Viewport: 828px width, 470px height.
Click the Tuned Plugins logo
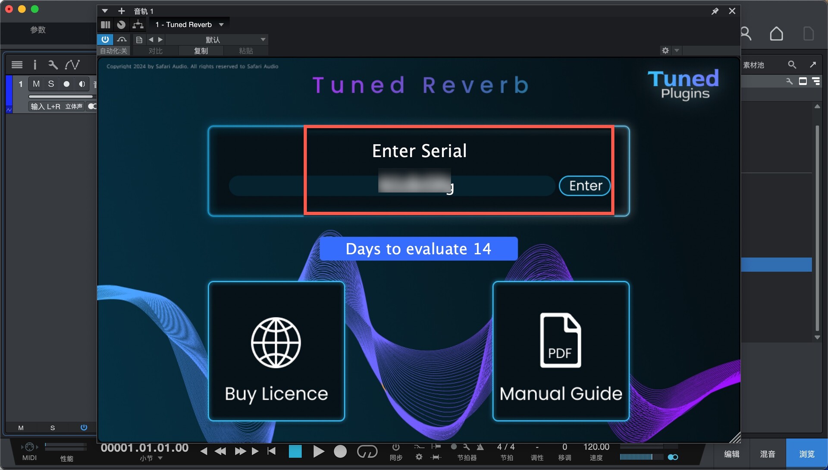tap(684, 85)
